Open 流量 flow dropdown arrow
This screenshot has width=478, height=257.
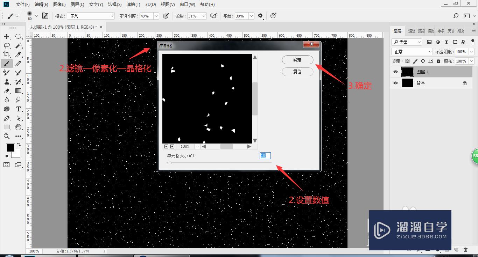tap(204, 16)
